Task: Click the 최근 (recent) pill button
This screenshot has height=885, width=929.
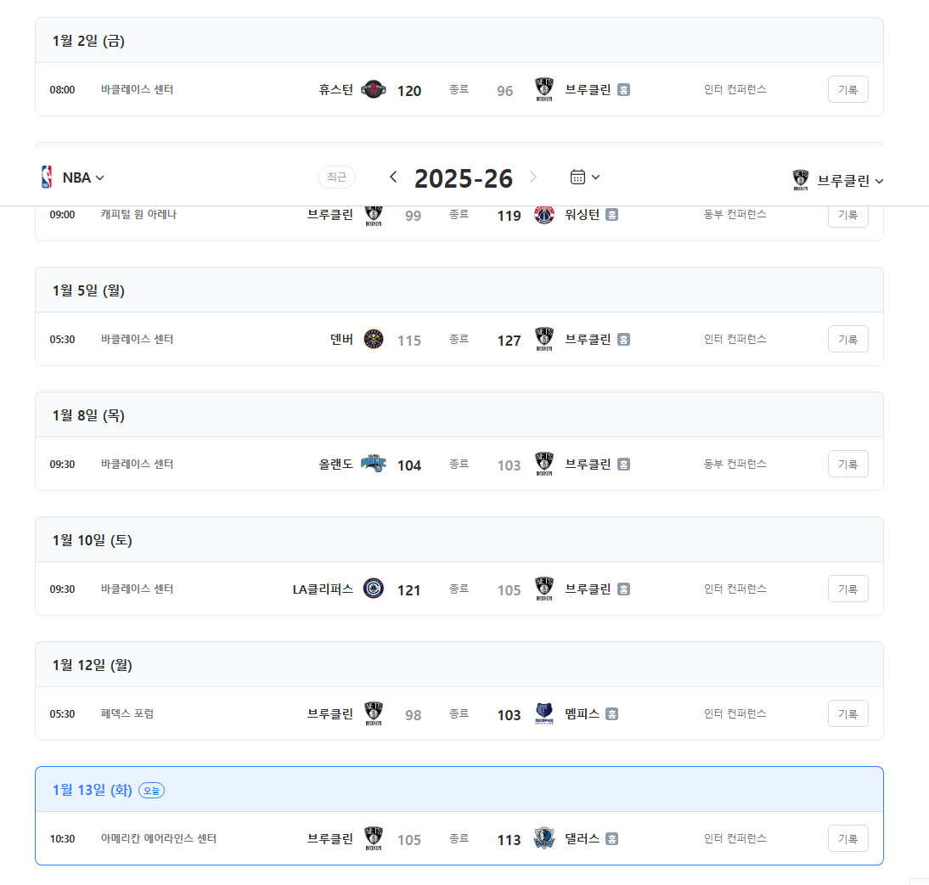Action: 336,177
